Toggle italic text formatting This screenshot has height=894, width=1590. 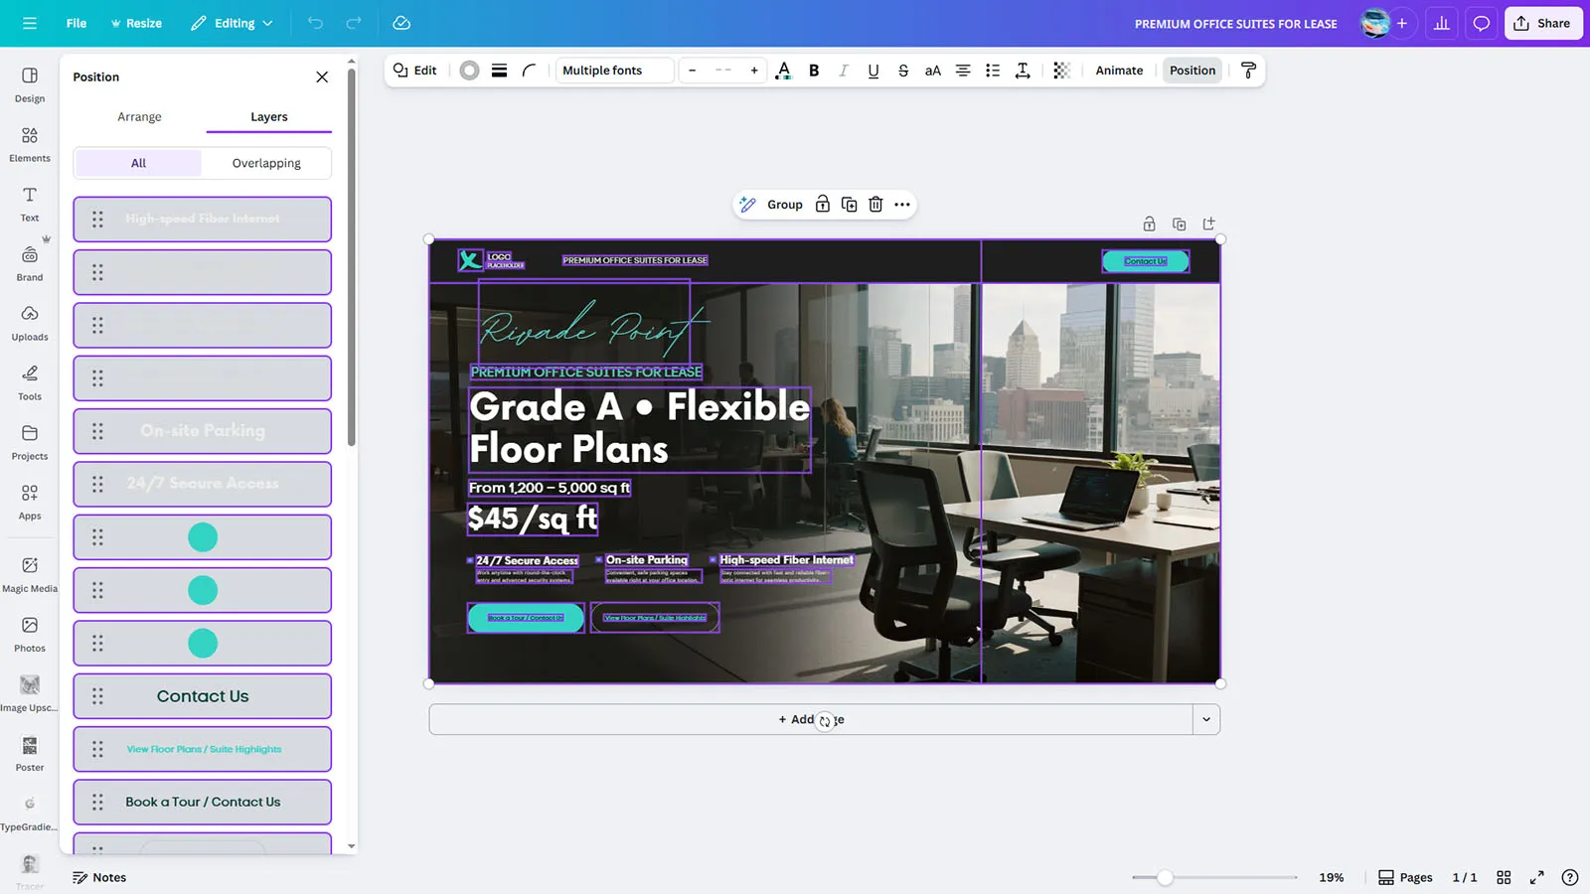[843, 71]
